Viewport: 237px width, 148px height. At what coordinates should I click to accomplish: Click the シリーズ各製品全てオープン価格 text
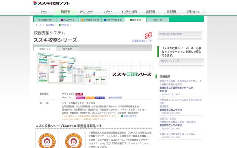click(x=79, y=103)
